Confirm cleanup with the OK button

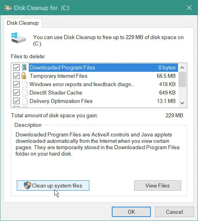[131, 212]
